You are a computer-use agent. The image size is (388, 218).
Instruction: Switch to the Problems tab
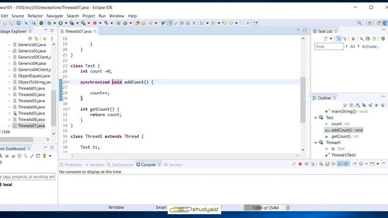[71, 165]
